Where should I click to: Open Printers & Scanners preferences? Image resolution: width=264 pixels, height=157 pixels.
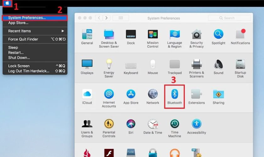click(196, 68)
